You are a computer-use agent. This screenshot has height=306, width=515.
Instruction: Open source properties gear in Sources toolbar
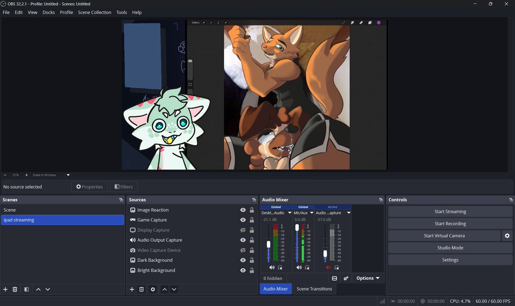pos(153,289)
